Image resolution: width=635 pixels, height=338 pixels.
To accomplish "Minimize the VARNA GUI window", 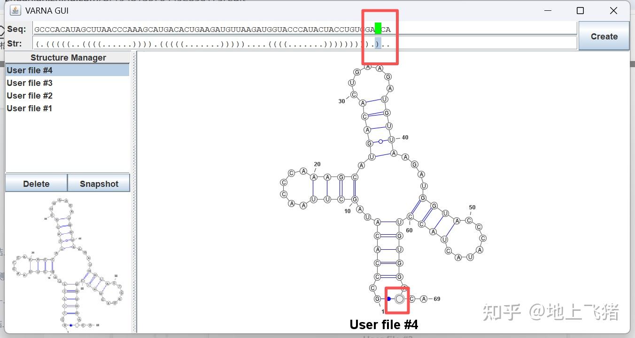I will [x=548, y=11].
